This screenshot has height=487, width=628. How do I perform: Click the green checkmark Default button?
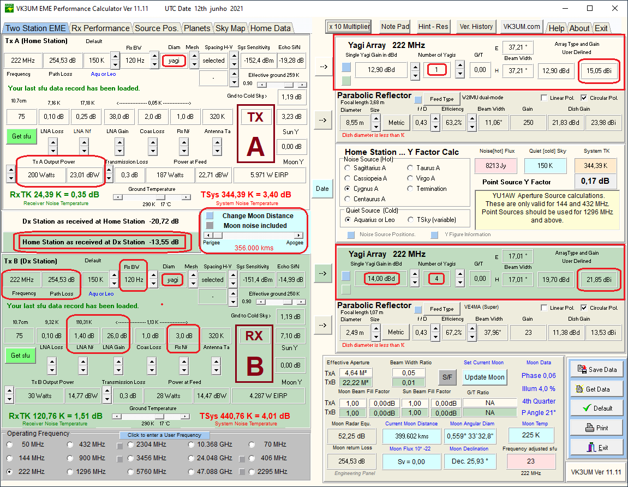(597, 408)
